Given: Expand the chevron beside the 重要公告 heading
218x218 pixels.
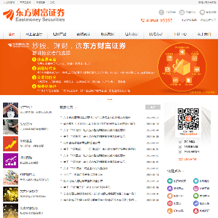Looking at the screenshot, I should coord(76,108).
